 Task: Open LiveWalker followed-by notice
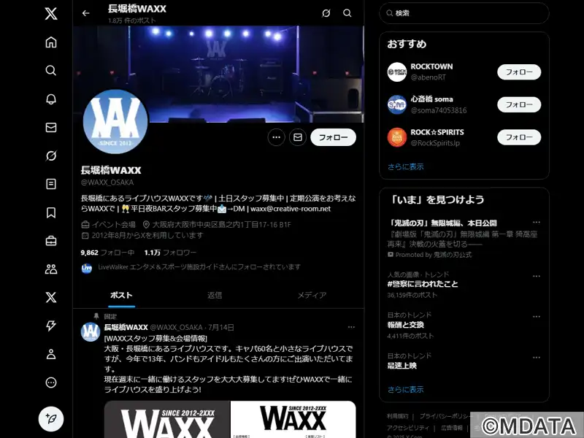(x=191, y=267)
